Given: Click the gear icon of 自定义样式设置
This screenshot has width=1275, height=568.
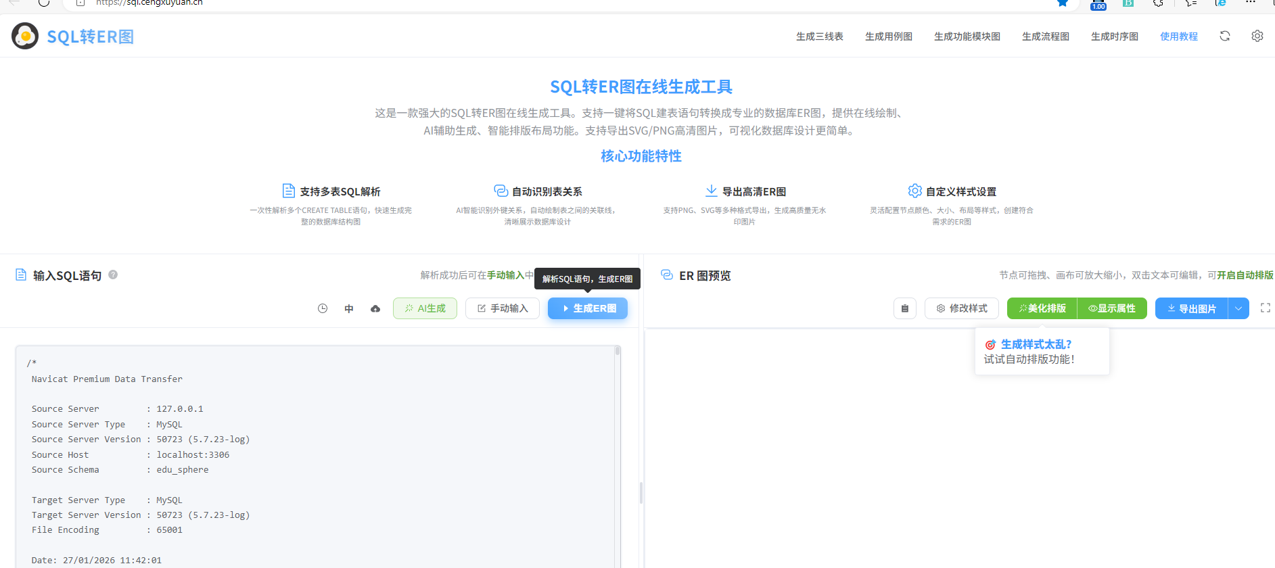Looking at the screenshot, I should [914, 191].
